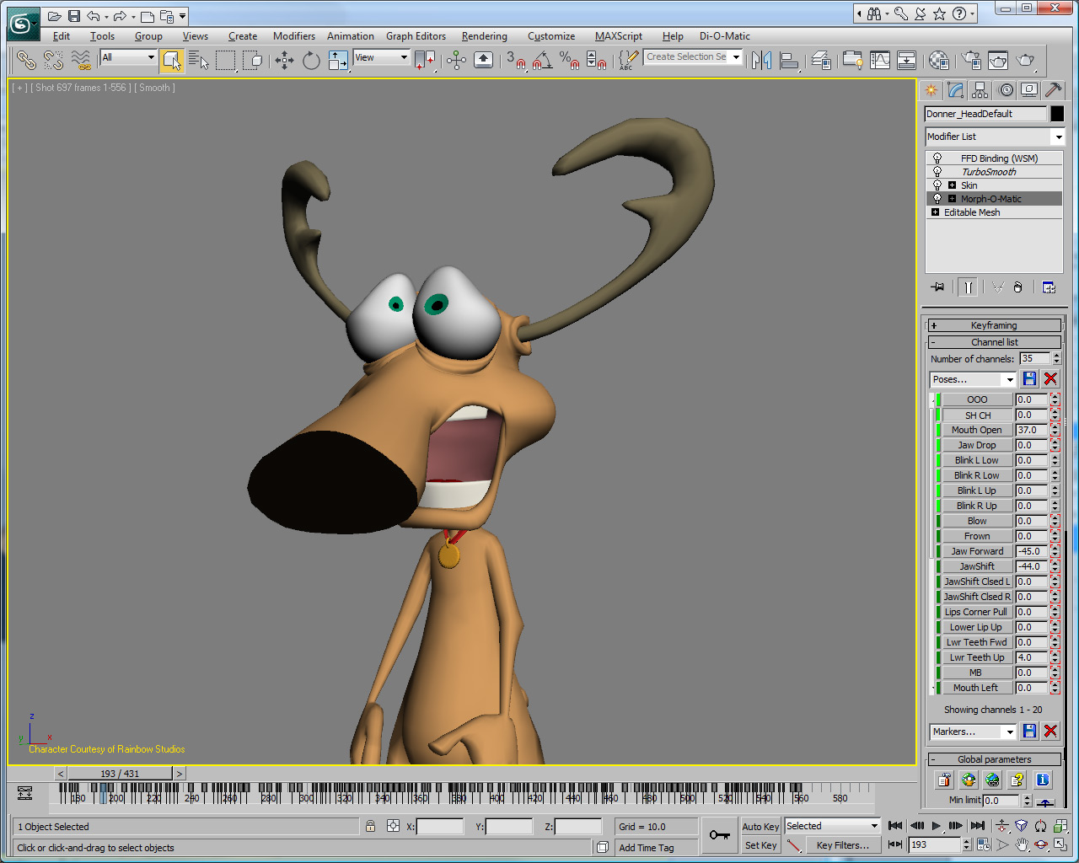Toggle Angle Snap in toolbar
The image size is (1079, 863).
click(x=543, y=60)
